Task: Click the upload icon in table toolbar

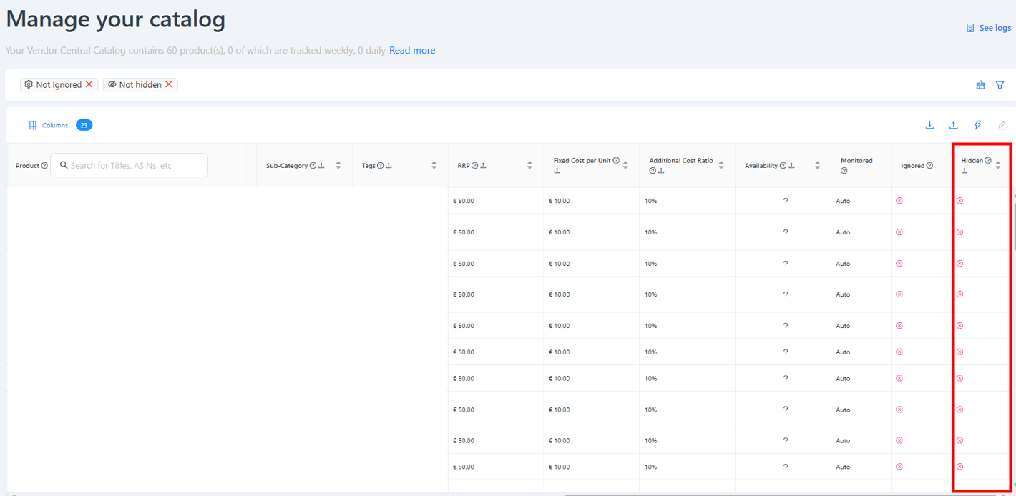Action: click(954, 125)
